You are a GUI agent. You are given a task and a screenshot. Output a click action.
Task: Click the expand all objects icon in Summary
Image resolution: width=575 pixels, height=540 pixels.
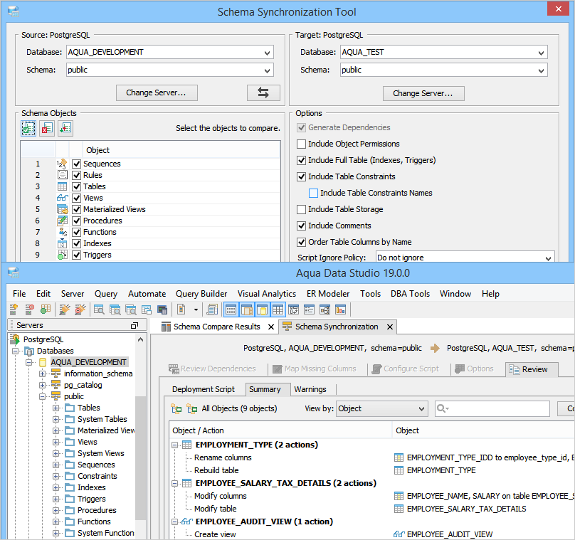tap(176, 408)
